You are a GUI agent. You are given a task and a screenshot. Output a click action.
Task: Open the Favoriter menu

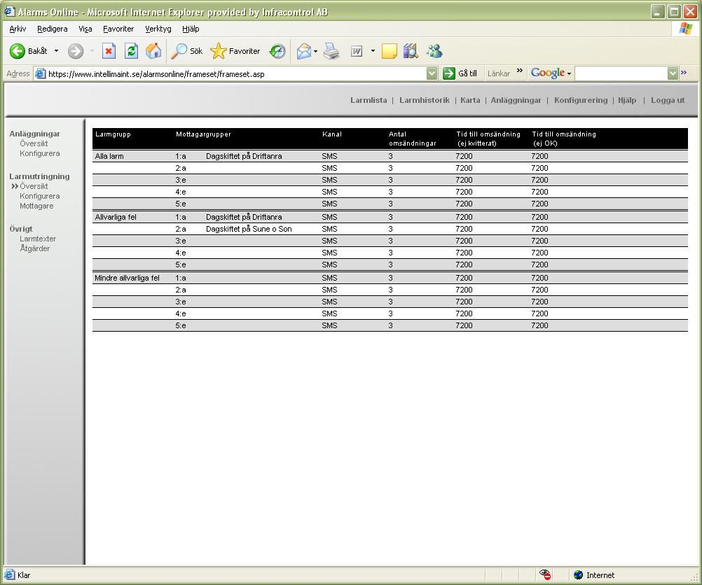click(x=118, y=29)
